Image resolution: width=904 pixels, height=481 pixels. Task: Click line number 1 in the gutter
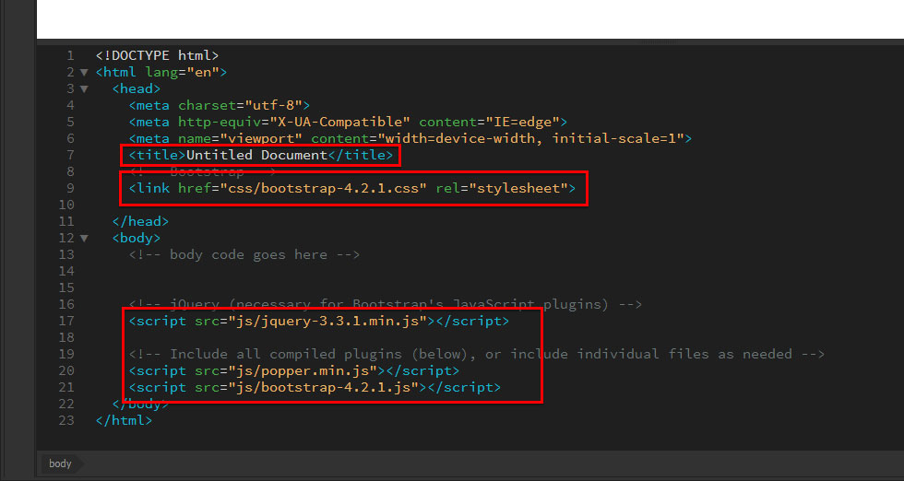pyautogui.click(x=70, y=55)
